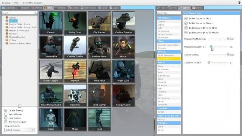Switch to the VJ Base tab
The image size is (242, 136).
pyautogui.click(x=73, y=8)
